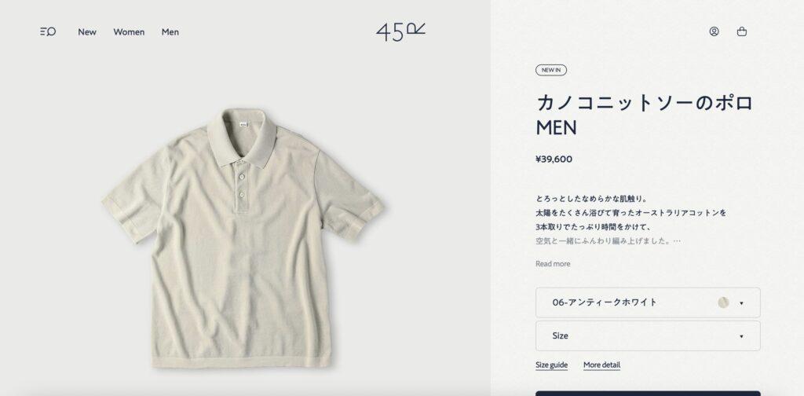Click the color dropdown arrow
The width and height of the screenshot is (804, 396).
pos(741,303)
